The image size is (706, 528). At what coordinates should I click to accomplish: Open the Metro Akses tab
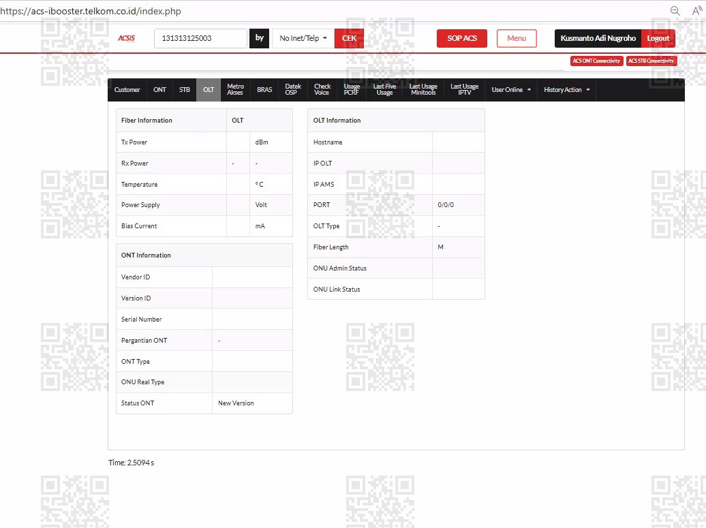(235, 89)
